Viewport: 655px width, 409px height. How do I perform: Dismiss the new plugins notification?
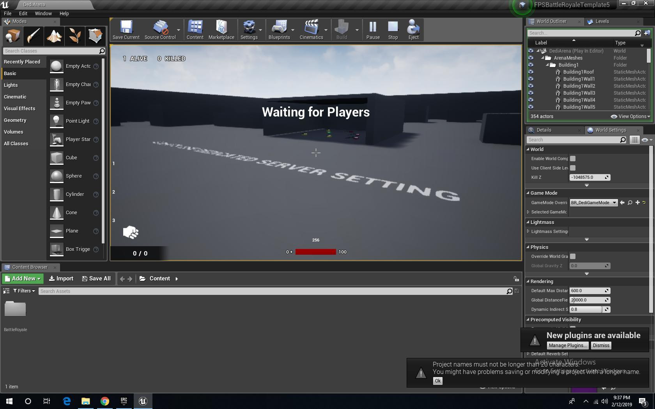point(601,346)
